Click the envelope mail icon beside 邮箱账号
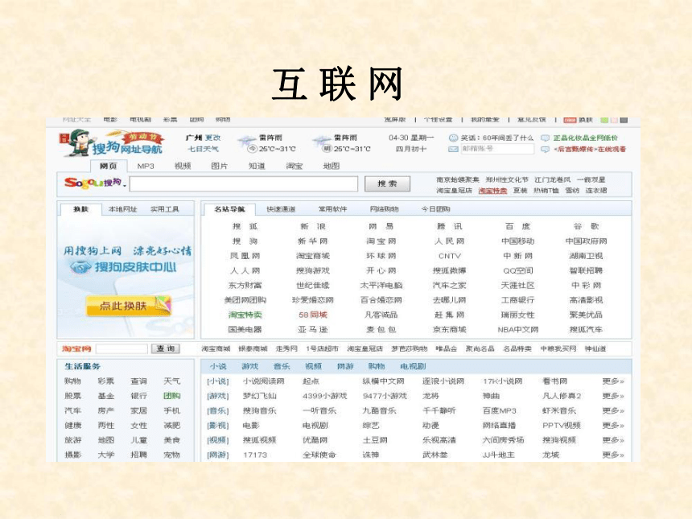The width and height of the screenshot is (692, 519). [x=453, y=149]
